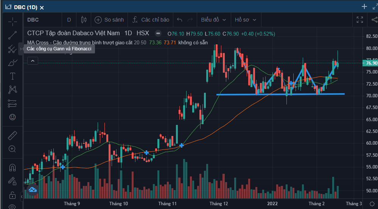378x209 pixels.
Task: Switch to the DBC (1D) tab
Action: click(25, 7)
